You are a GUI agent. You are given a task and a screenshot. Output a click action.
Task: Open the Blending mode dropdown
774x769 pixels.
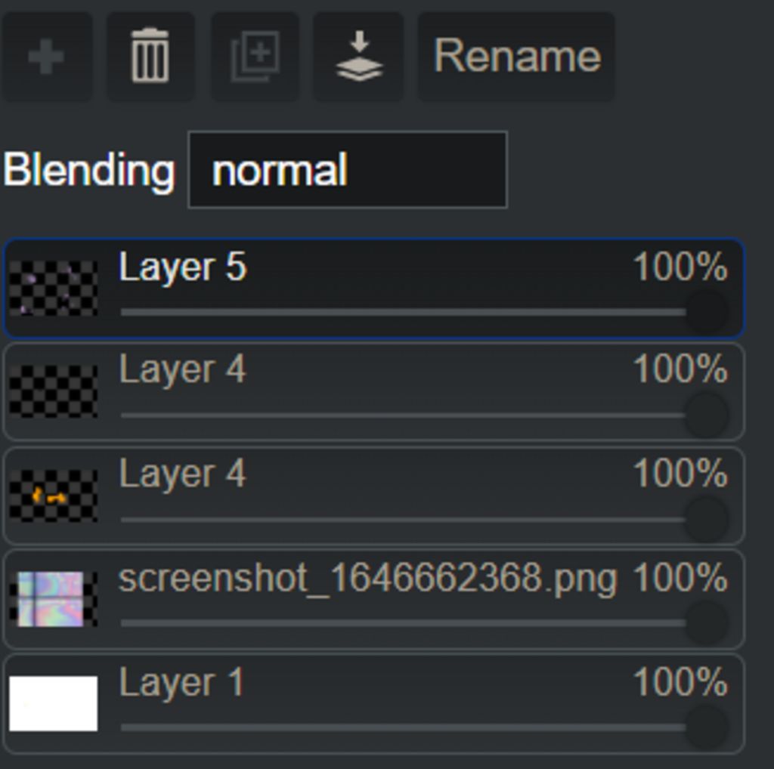(x=348, y=170)
